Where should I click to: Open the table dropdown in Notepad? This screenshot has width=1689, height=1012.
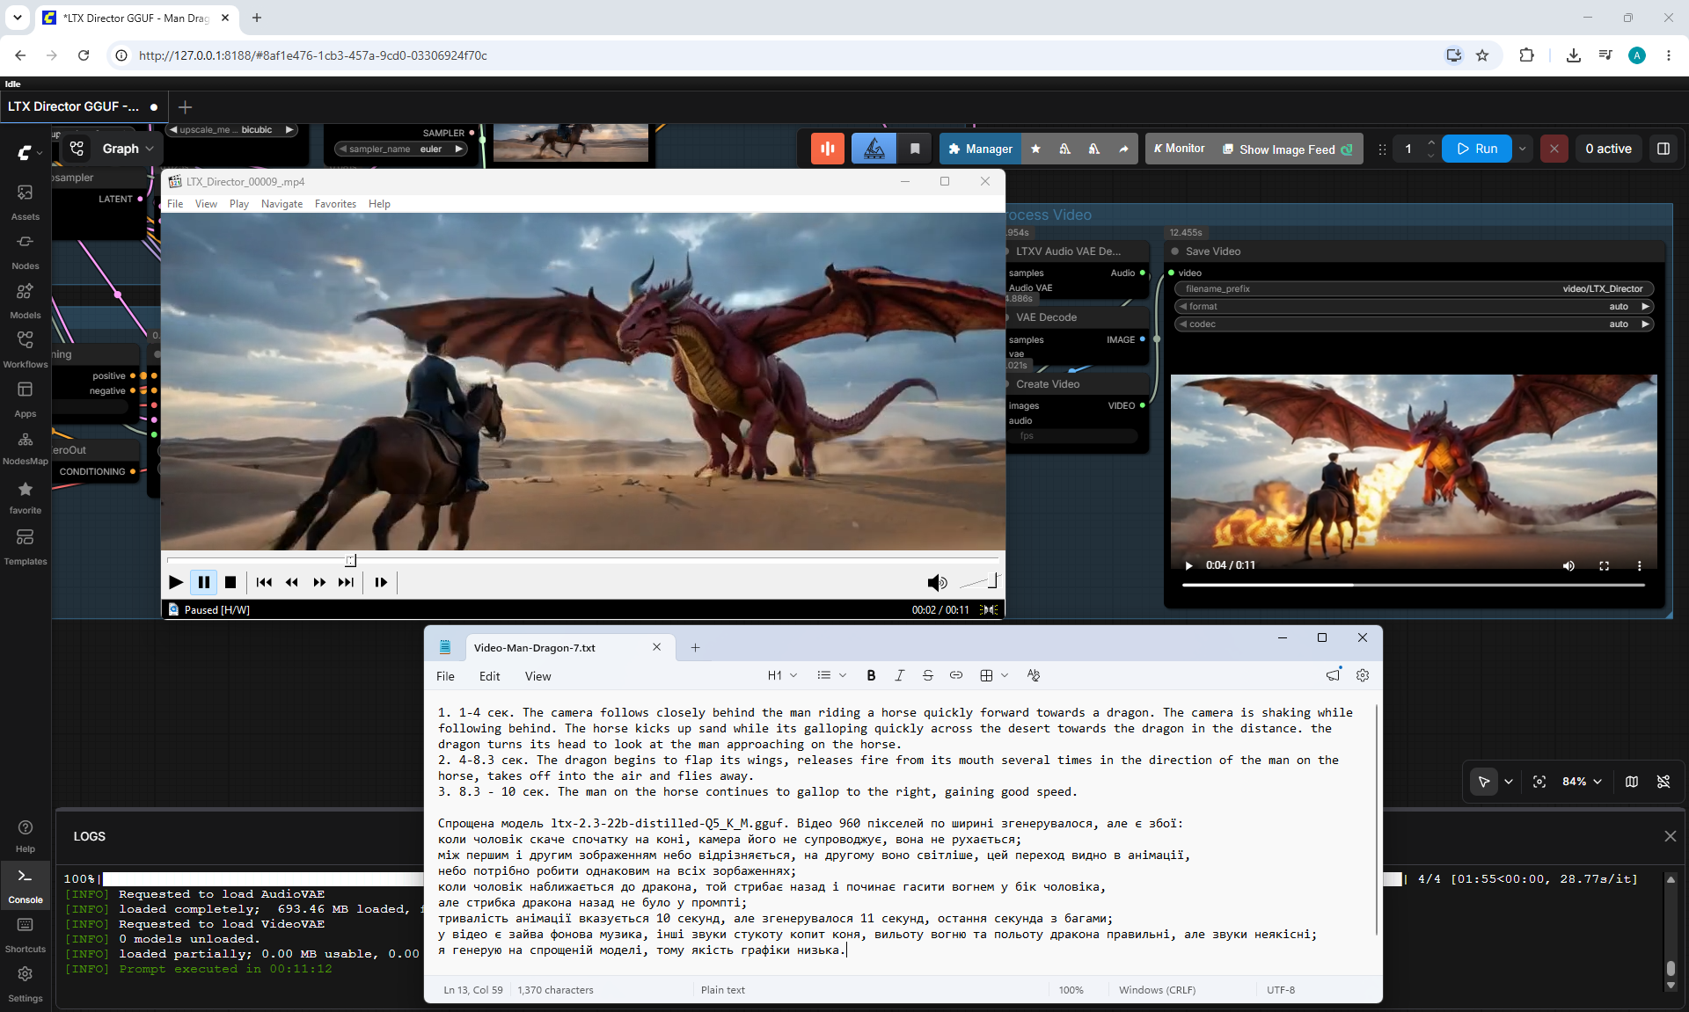click(x=994, y=675)
